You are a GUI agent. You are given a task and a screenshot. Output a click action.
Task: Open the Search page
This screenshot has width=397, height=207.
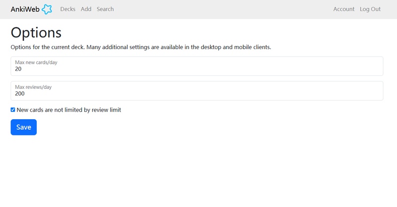pos(105,9)
